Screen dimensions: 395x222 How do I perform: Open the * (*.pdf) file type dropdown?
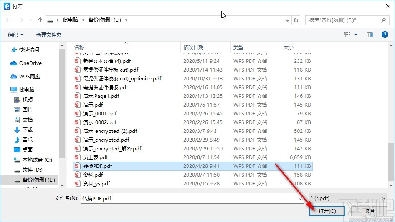tap(348, 198)
